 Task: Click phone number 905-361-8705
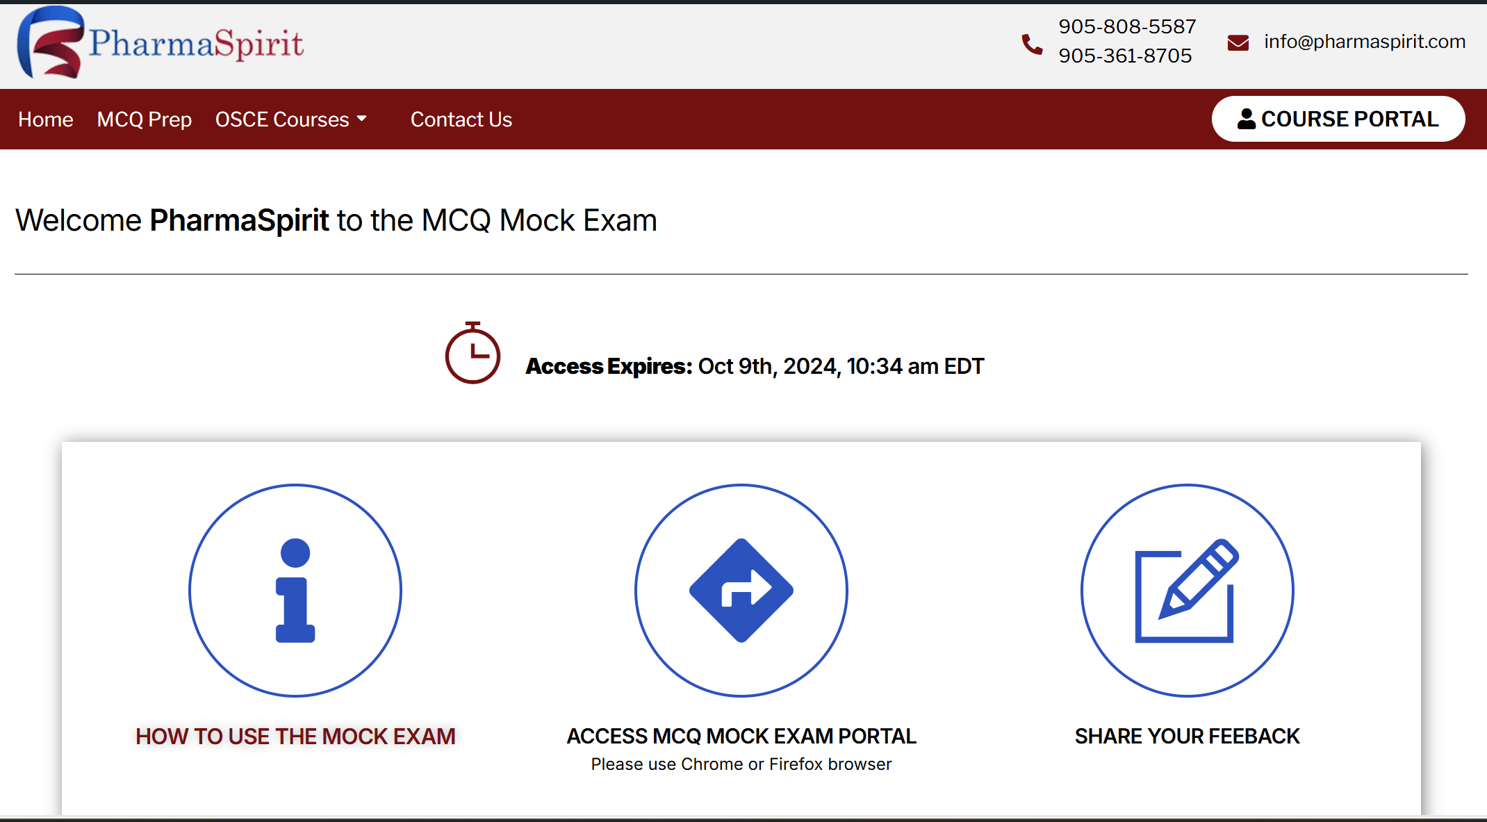[x=1125, y=56]
